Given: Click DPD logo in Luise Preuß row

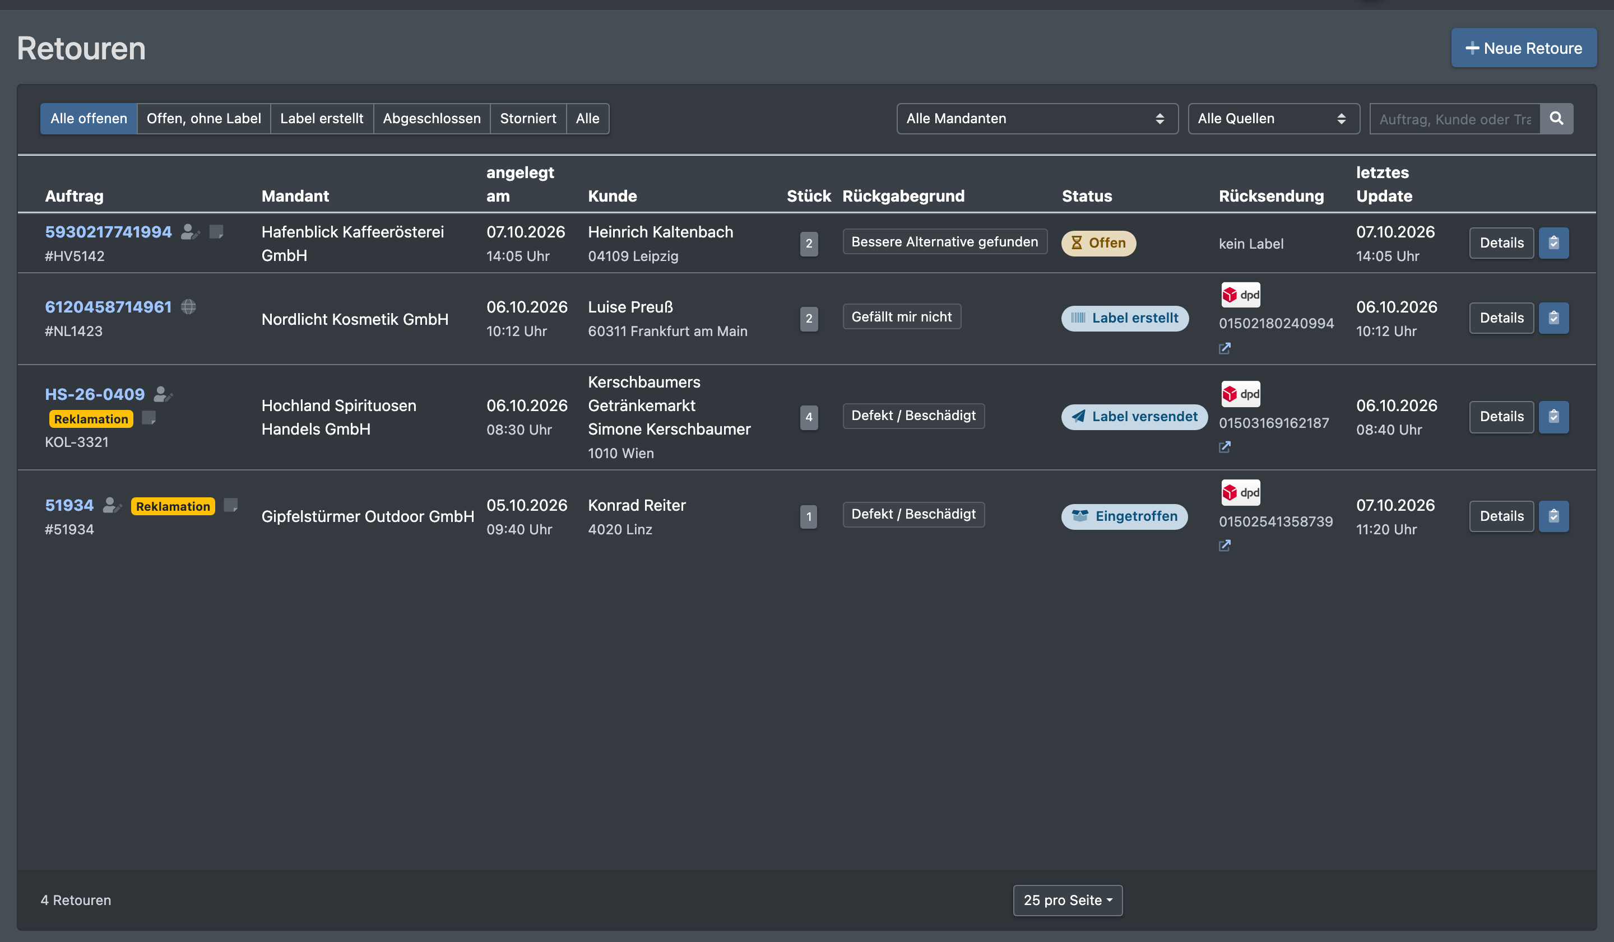Looking at the screenshot, I should (1241, 295).
